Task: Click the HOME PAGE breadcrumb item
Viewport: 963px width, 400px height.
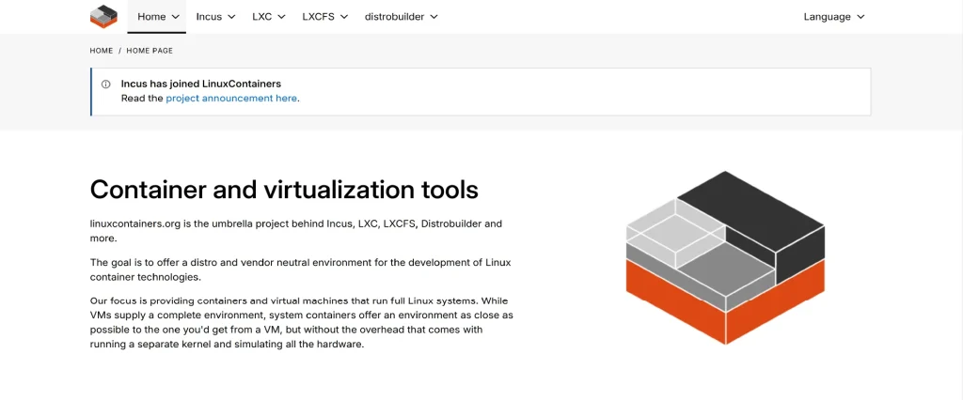Action: pyautogui.click(x=150, y=51)
